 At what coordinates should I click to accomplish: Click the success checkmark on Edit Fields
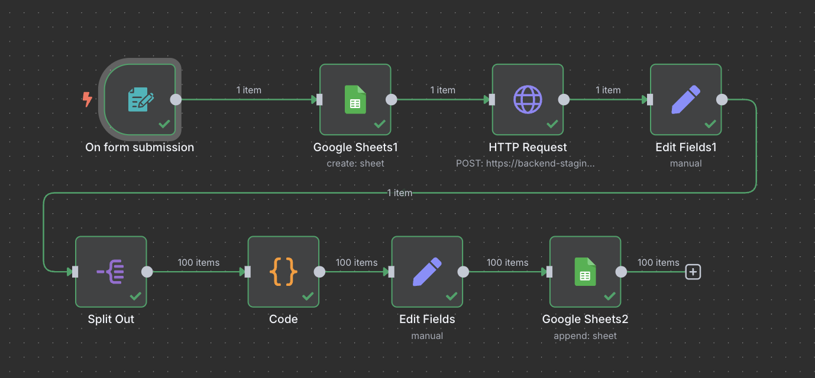click(452, 296)
